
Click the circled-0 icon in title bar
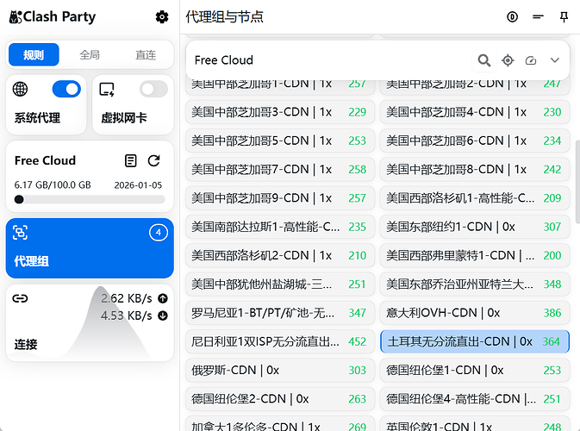(512, 17)
